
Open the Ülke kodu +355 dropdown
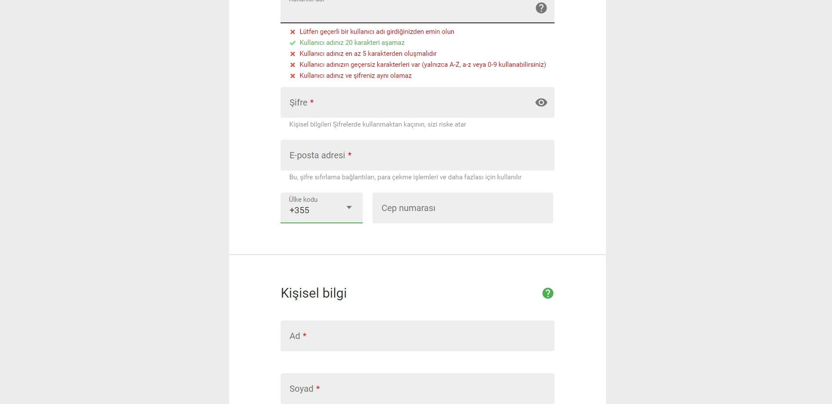[321, 207]
